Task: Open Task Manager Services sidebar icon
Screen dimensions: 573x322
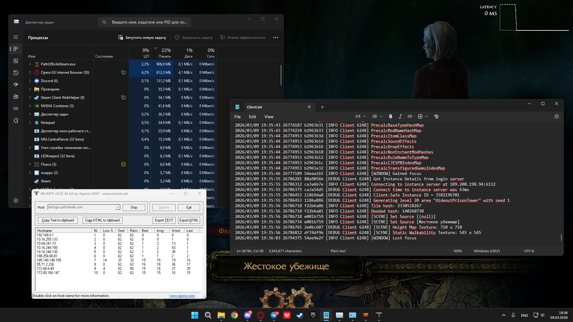Action: [16, 121]
